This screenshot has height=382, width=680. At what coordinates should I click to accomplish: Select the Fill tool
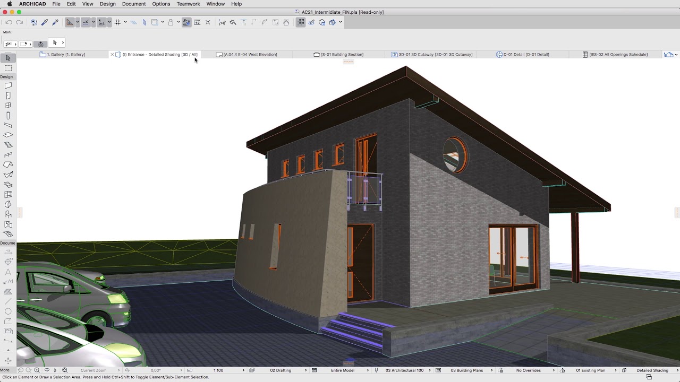[8, 292]
